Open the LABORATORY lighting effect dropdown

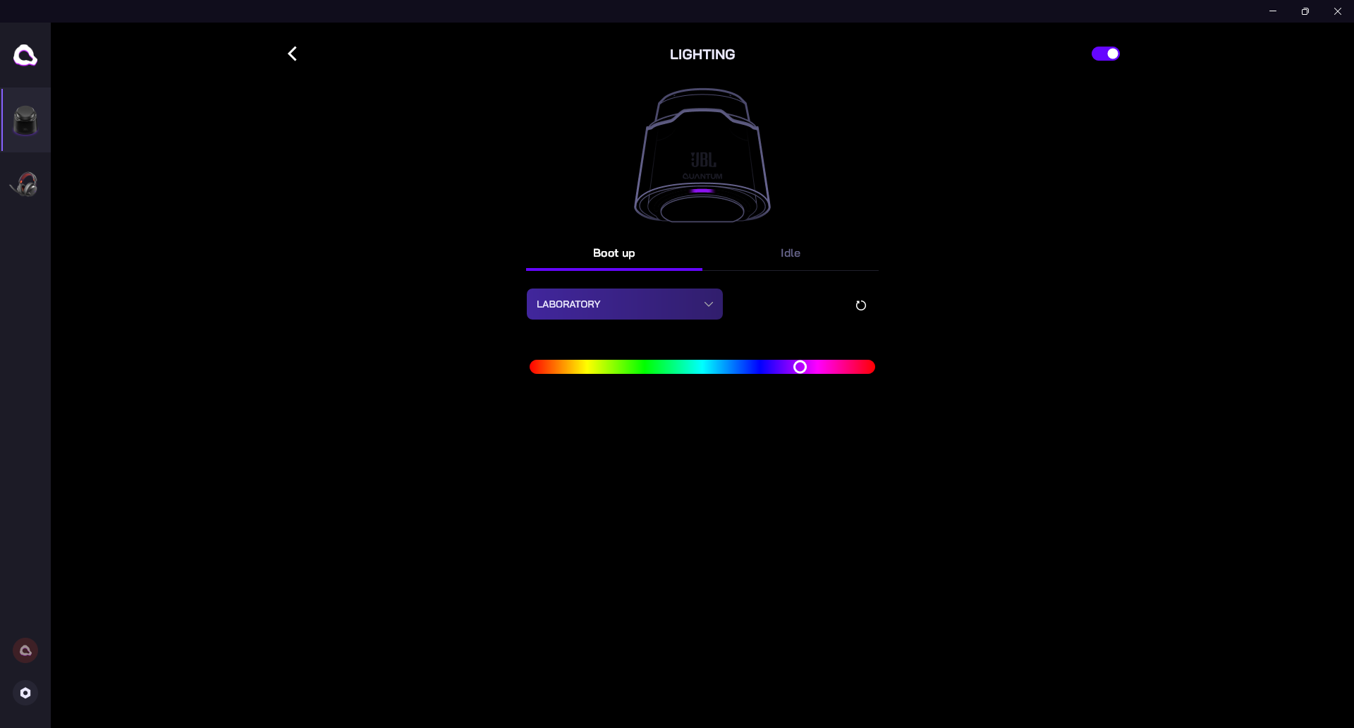coord(625,304)
